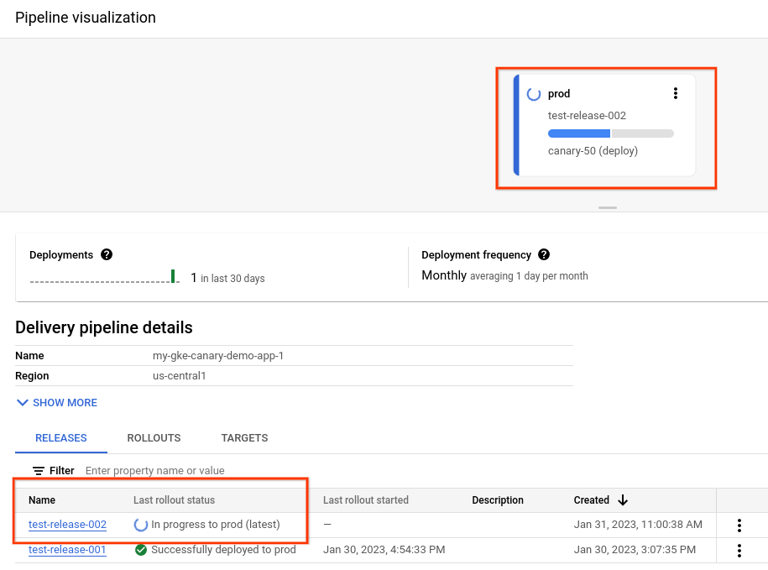Expand SHOW MORE under pipeline details
The height and width of the screenshot is (570, 768).
pos(56,403)
